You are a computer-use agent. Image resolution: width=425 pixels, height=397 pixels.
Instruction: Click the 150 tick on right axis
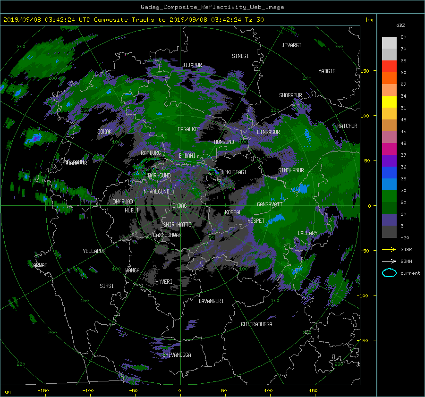tap(365, 71)
